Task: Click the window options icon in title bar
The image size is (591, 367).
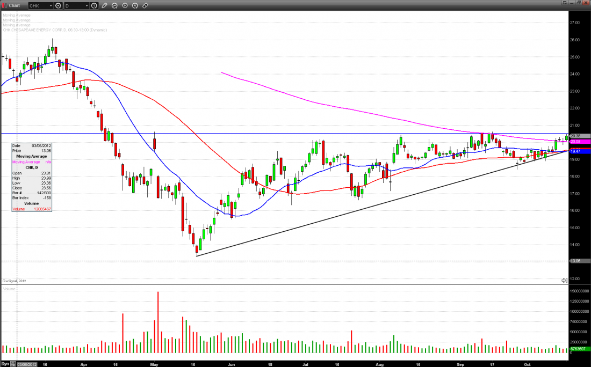Action: click(564, 4)
